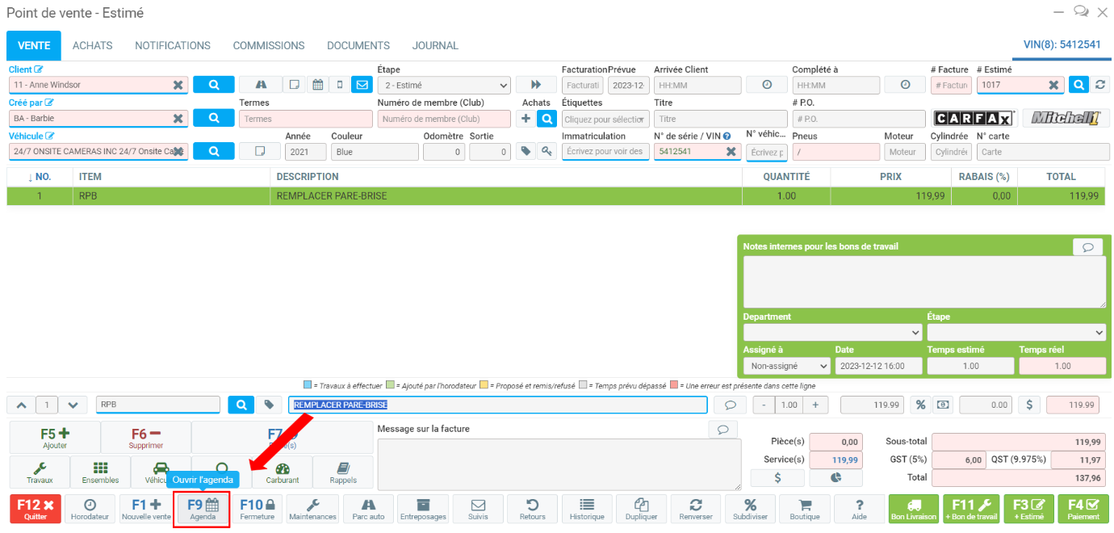1114x533 pixels.
Task: Click the Boutique shopping cart icon
Action: click(x=804, y=509)
